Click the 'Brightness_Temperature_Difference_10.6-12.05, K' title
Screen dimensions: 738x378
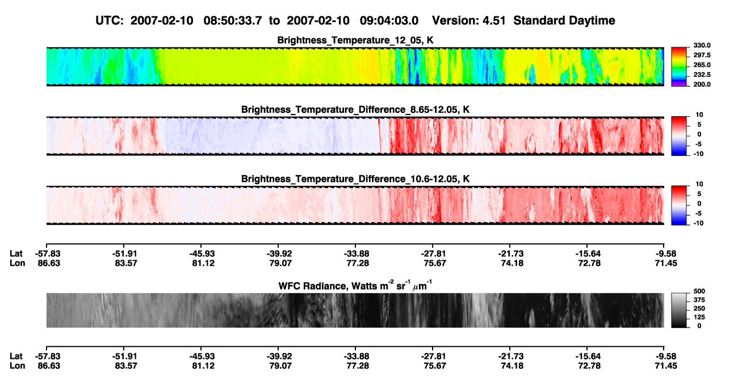[355, 179]
